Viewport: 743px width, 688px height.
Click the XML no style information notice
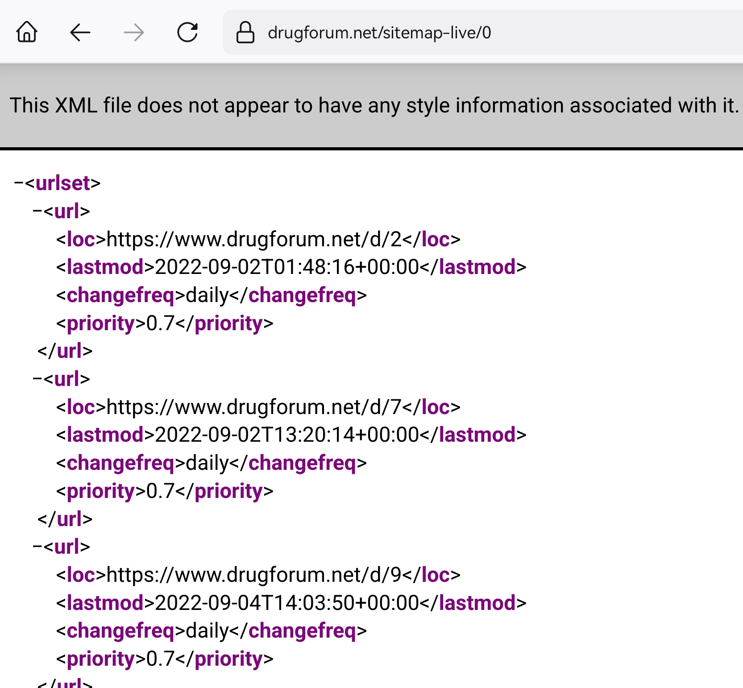(374, 106)
